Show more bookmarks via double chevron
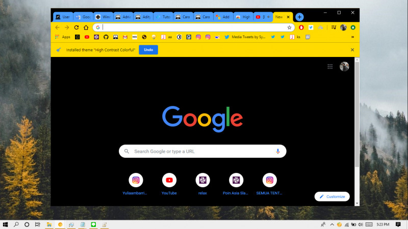 pos(352,37)
